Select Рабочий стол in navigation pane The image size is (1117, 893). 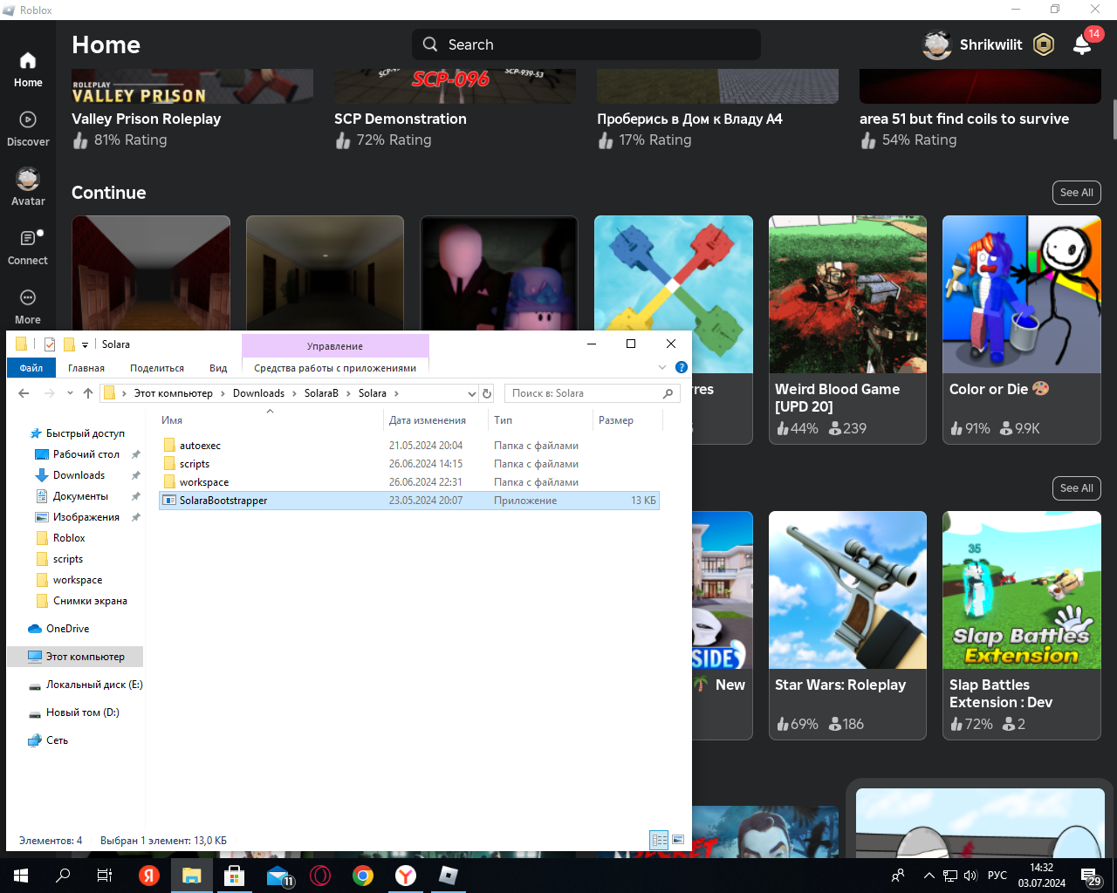(x=86, y=454)
